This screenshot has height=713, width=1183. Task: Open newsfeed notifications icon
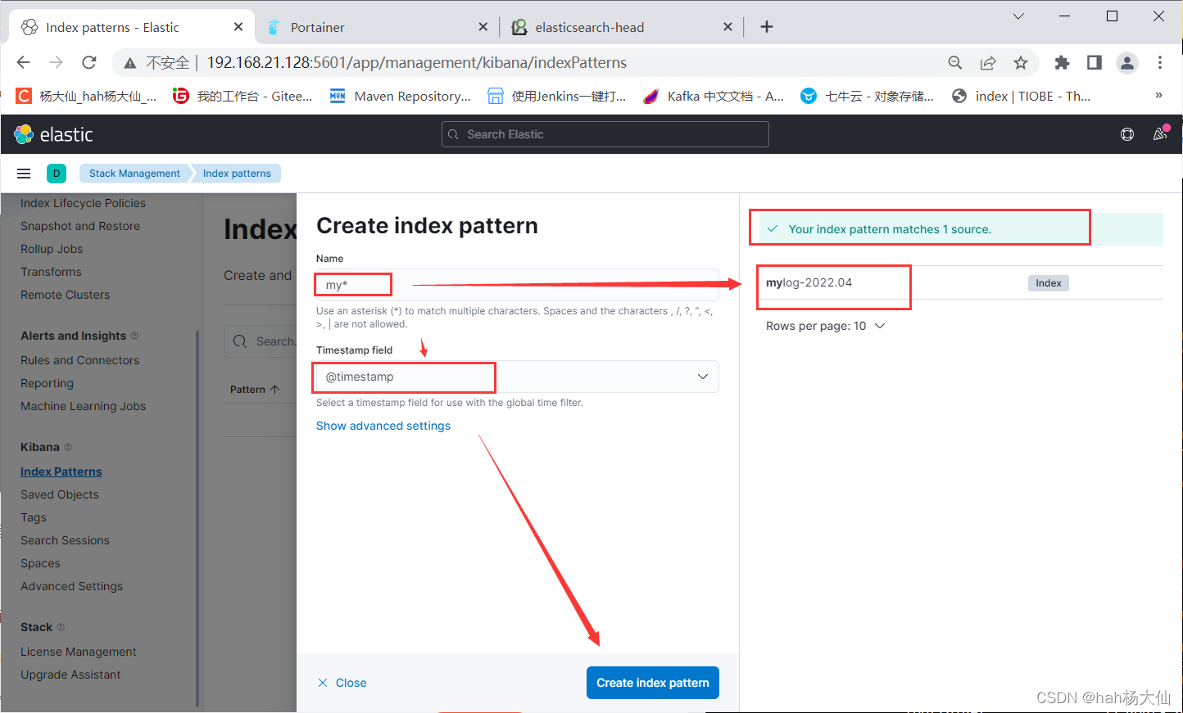coord(1160,134)
